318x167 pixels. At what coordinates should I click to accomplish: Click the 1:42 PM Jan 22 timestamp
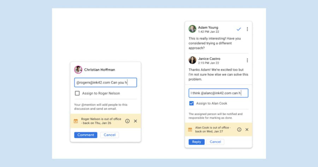pyautogui.click(x=208, y=32)
